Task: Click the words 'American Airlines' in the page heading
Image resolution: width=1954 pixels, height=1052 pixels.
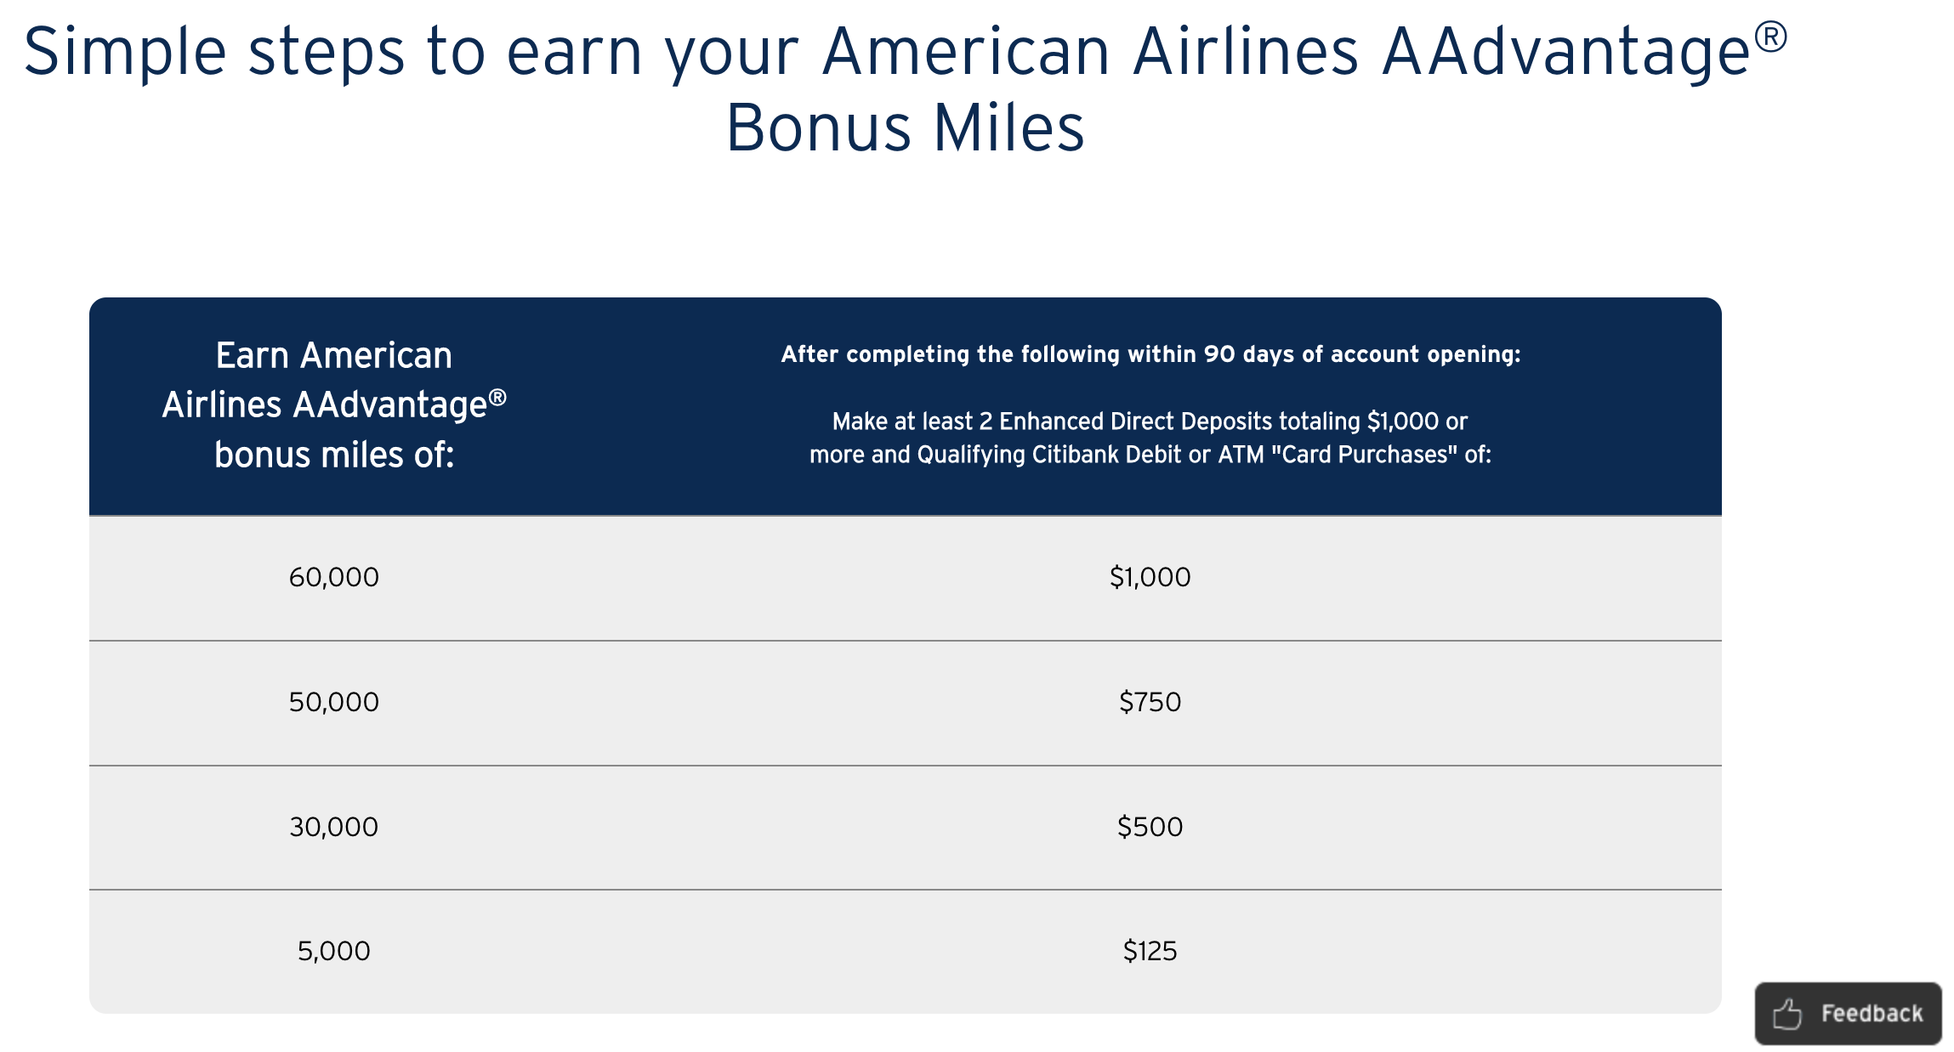Action: click(1090, 53)
